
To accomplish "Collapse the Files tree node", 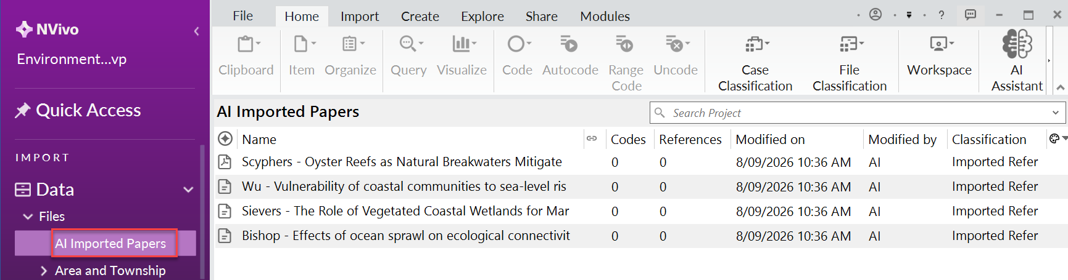I will coord(28,217).
